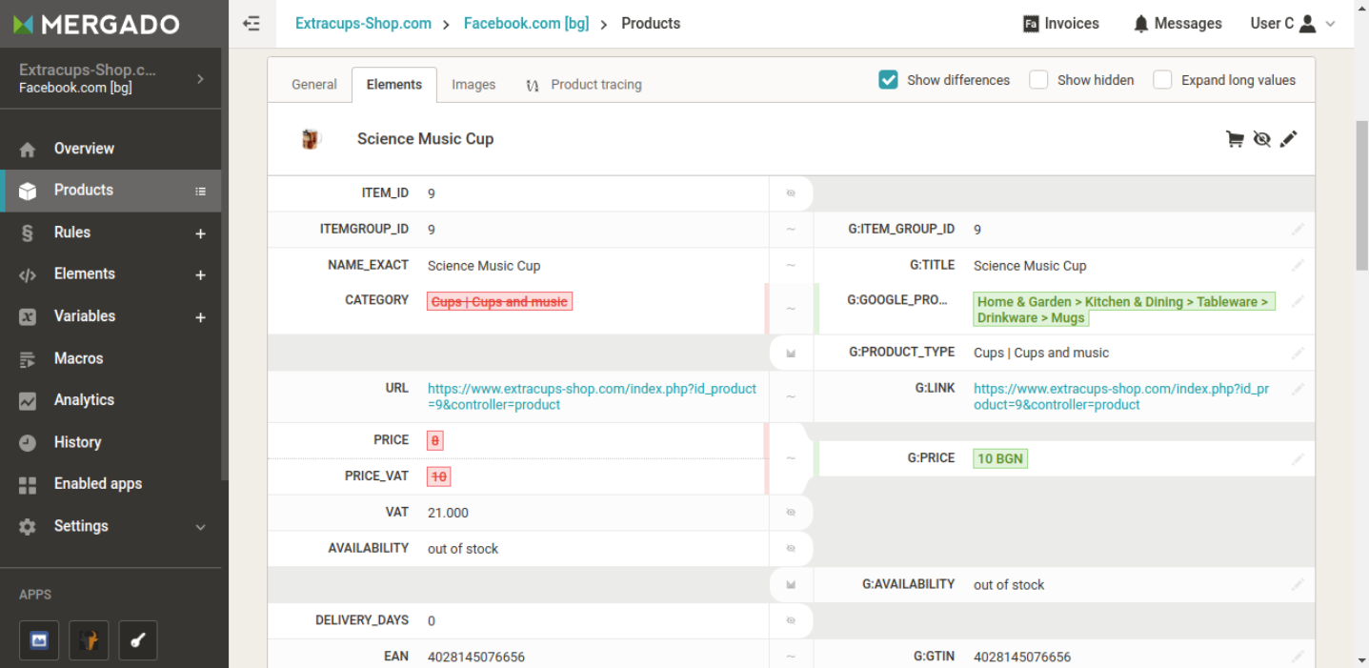Switch to the Images tab

point(473,84)
